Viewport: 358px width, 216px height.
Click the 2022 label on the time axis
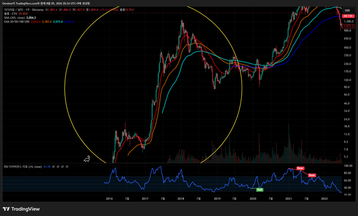tap(324, 199)
